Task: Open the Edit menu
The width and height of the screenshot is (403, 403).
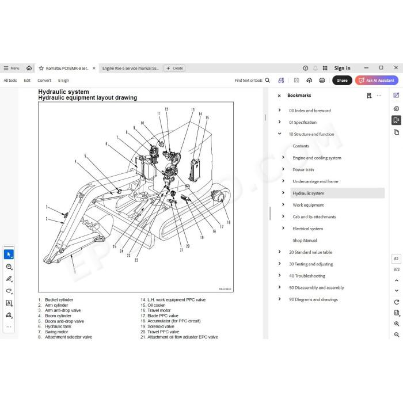Action: (x=27, y=81)
